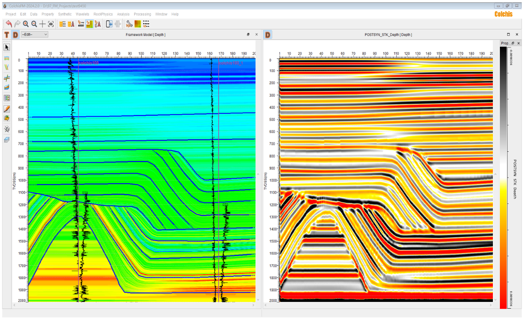Select the arrow pointer tool in sidebar
Viewport: 524px width, 320px height.
pyautogui.click(x=7, y=47)
